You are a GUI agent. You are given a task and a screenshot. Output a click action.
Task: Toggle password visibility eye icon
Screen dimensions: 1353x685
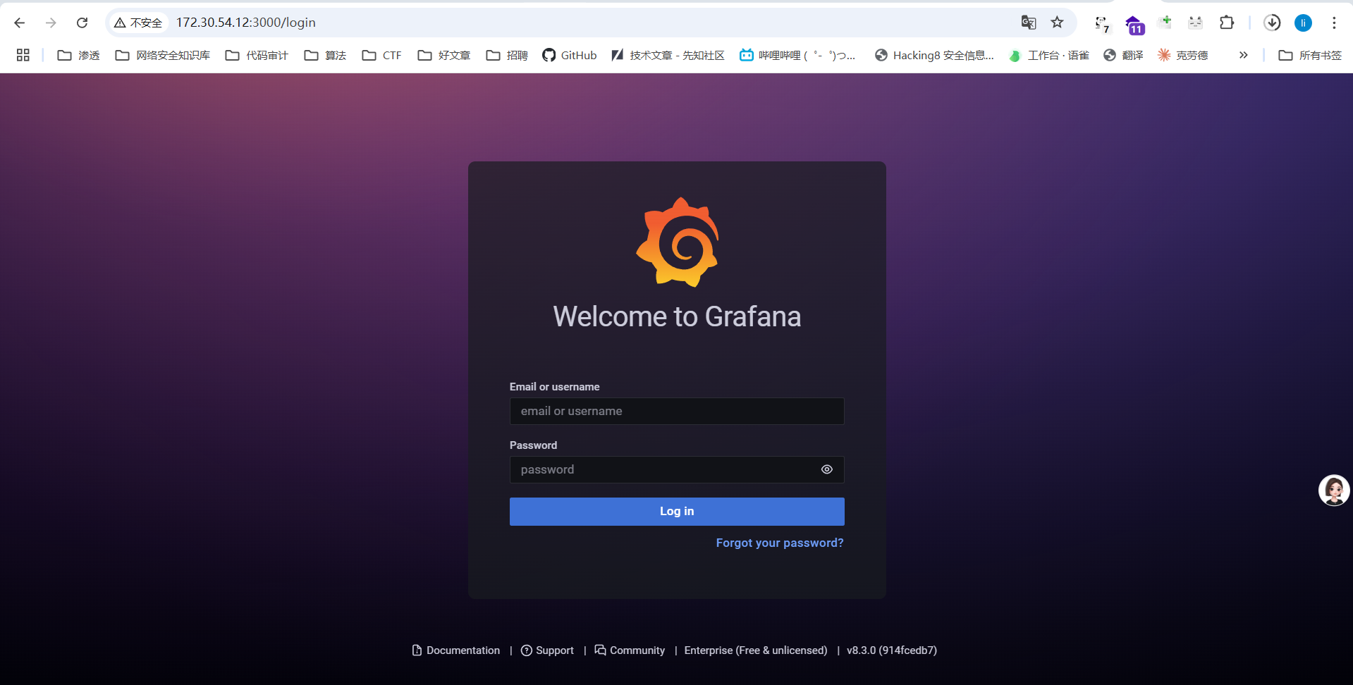826,469
